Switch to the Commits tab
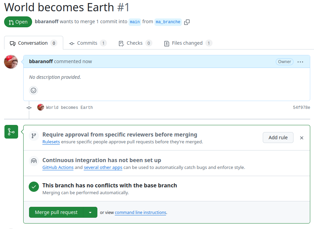The image size is (314, 229). [88, 43]
